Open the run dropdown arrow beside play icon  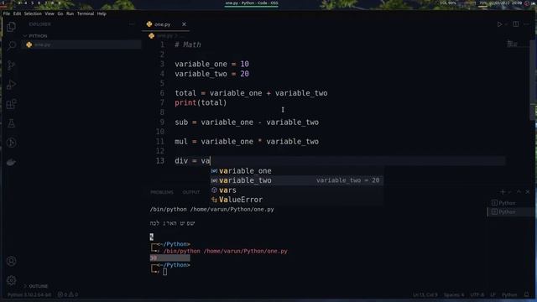[x=506, y=24]
